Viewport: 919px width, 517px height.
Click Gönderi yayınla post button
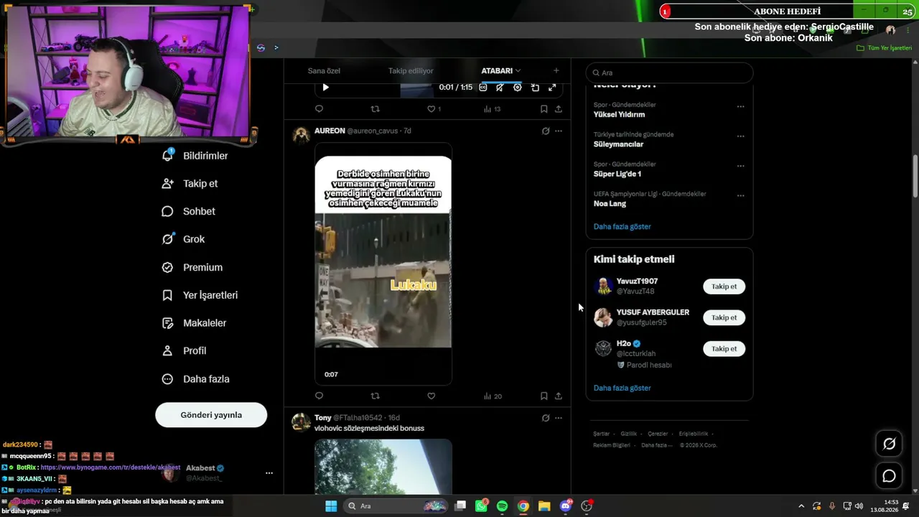point(211,415)
